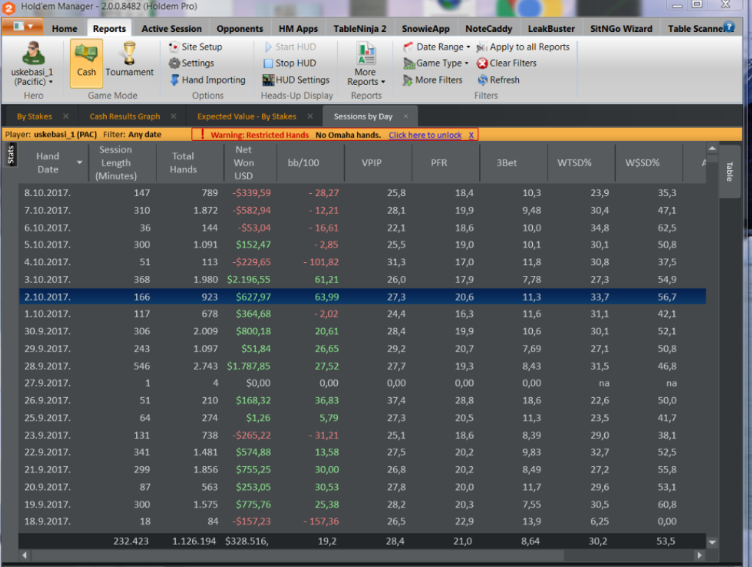Click the uskebasi_1 hero avatar icon
This screenshot has width=752, height=567.
point(33,53)
